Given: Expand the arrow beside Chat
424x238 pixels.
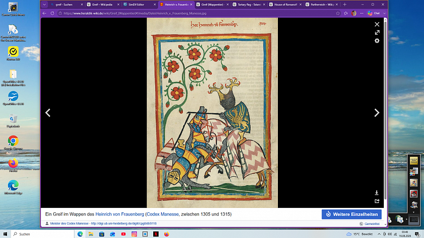Looking at the screenshot, I should [x=384, y=13].
